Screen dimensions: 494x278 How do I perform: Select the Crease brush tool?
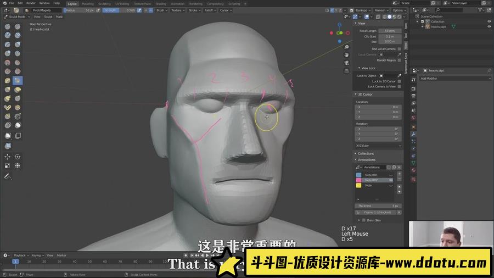pos(18,54)
